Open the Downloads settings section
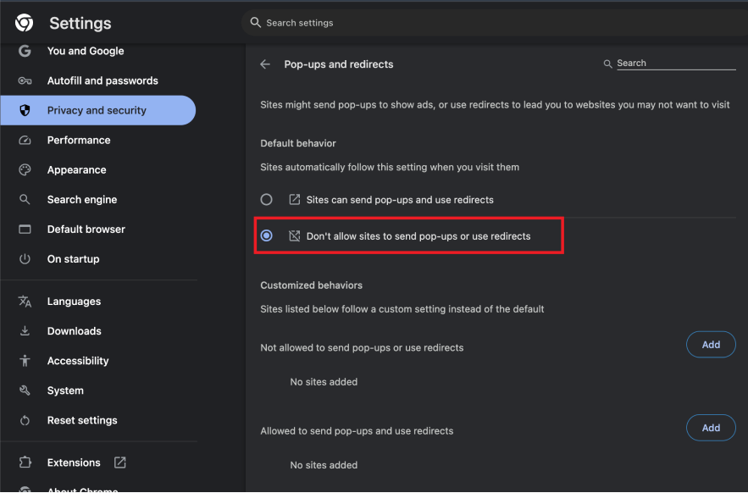 (74, 331)
